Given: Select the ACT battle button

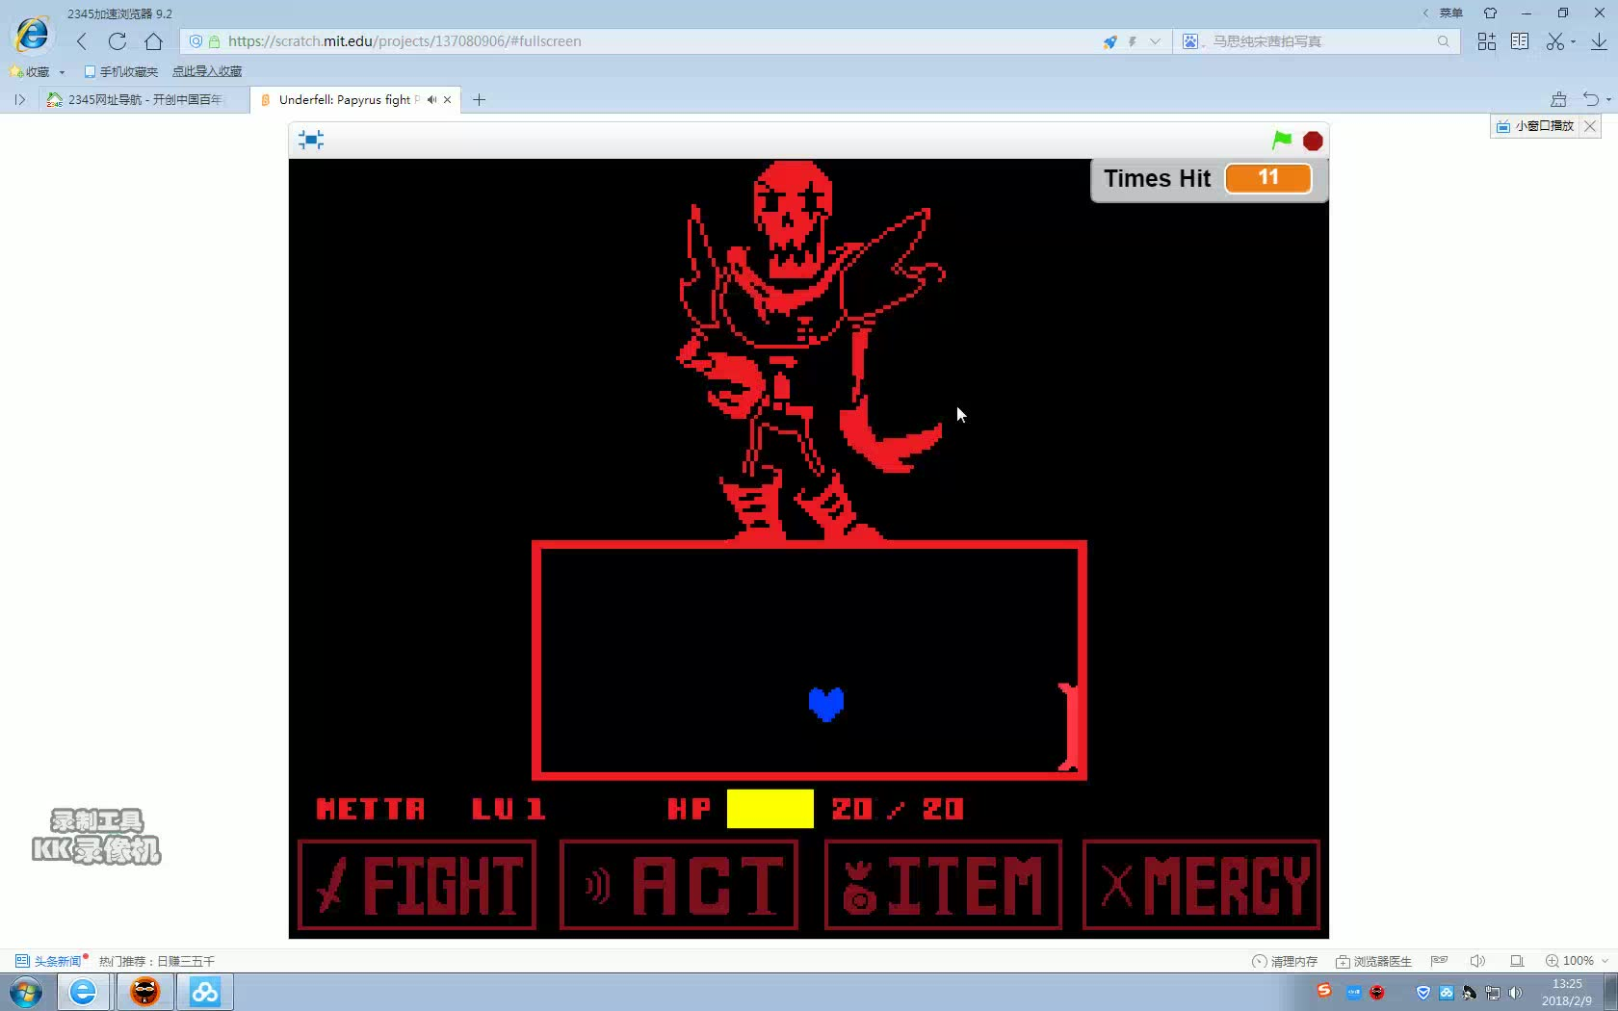Looking at the screenshot, I should (679, 885).
